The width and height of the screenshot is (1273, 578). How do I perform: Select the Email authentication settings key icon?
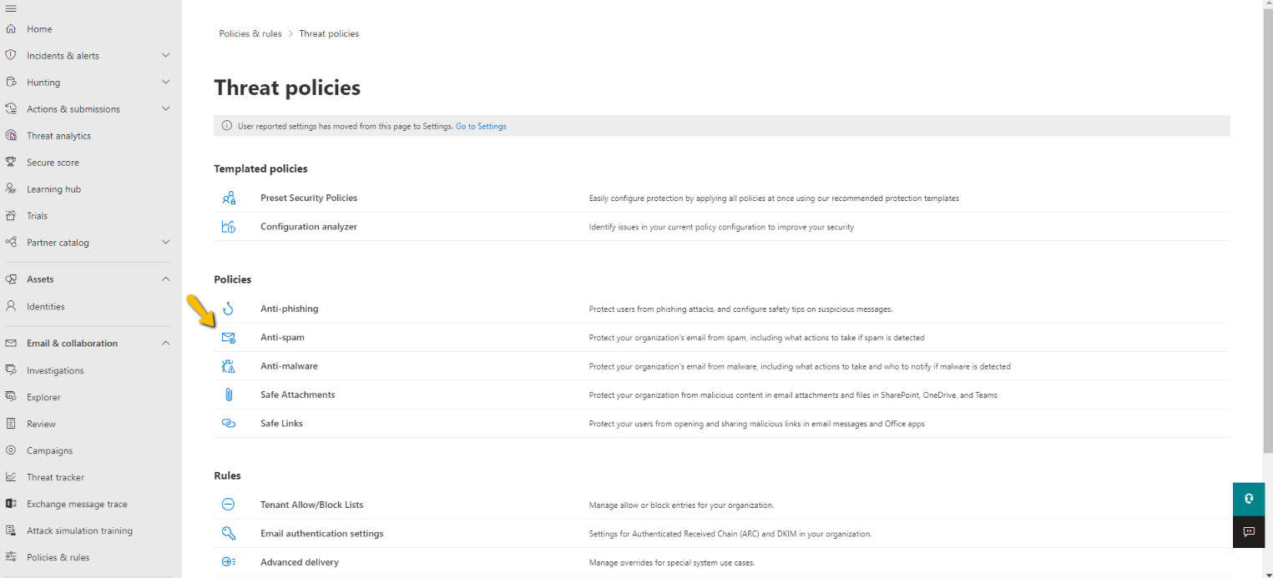229,533
